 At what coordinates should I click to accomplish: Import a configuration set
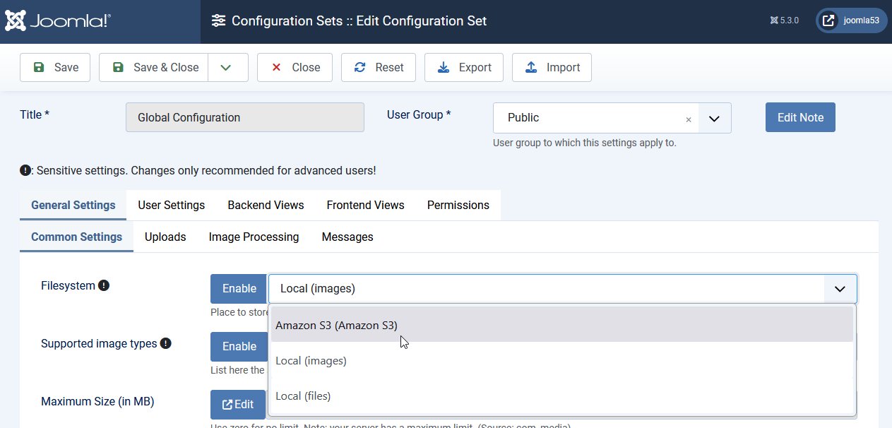552,67
